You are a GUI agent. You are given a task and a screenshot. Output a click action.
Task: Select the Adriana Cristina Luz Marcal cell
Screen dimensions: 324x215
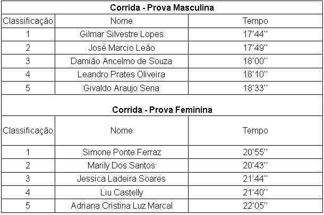click(121, 205)
